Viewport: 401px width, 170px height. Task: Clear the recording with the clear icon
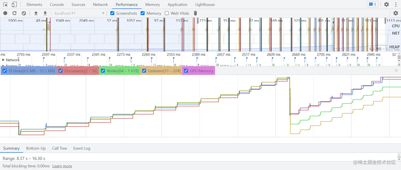point(24,13)
